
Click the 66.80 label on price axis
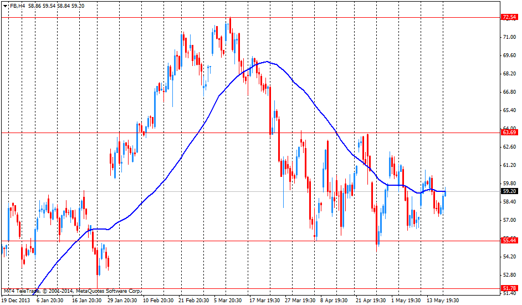tap(509, 92)
